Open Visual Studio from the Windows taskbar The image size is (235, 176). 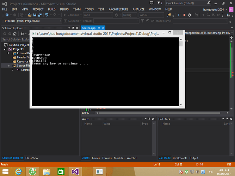tap(75, 171)
